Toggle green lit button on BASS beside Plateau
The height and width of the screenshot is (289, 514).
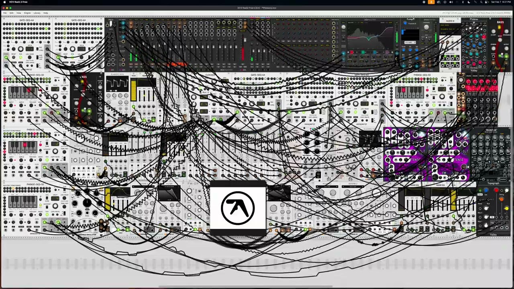506,56
